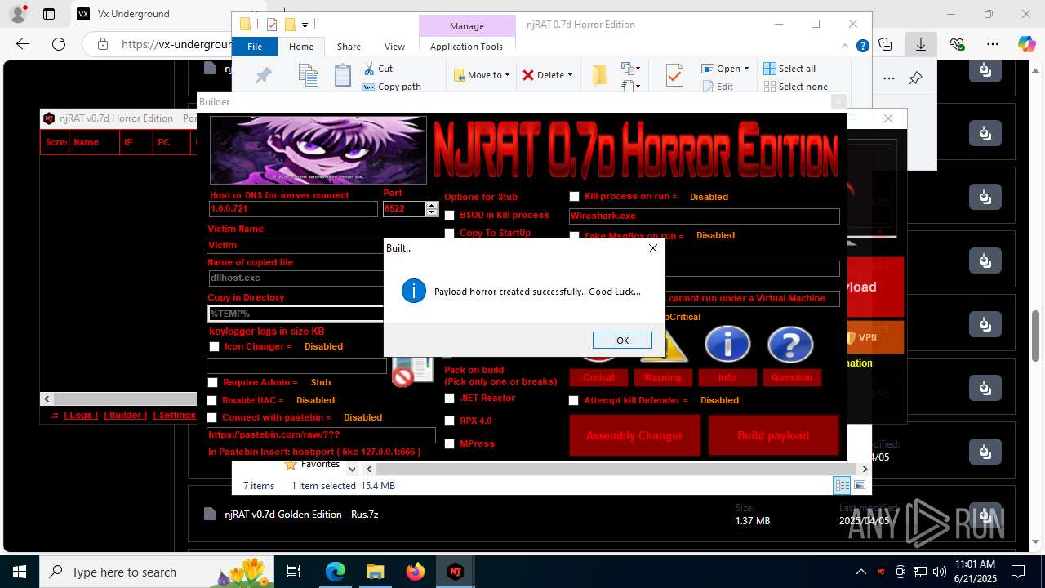
Task: Click OK in the Built dialog
Action: click(x=622, y=341)
